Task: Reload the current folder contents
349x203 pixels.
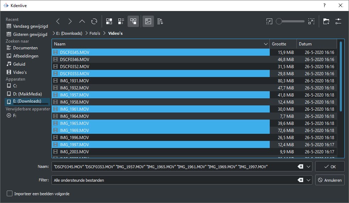Action: point(94,21)
